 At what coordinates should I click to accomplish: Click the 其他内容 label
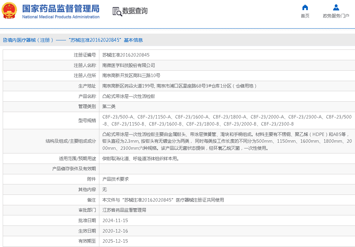87,189
